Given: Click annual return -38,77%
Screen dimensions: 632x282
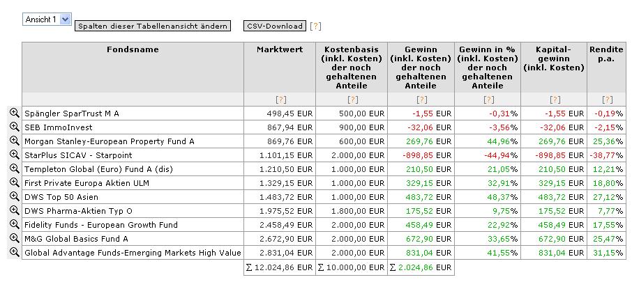Looking at the screenshot, I should [x=606, y=155].
